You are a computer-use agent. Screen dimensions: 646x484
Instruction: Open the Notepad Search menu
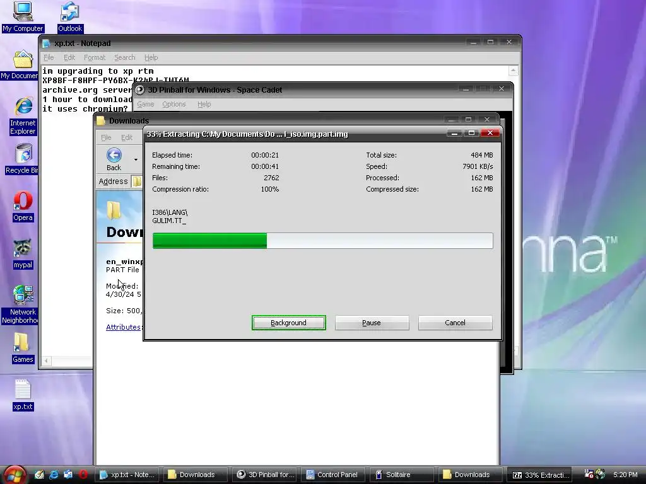click(125, 57)
